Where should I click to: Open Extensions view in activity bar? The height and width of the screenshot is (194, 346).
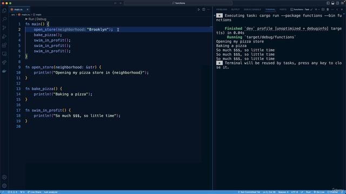(x=4, y=45)
